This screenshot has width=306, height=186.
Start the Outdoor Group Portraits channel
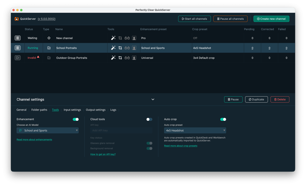pos(18,58)
